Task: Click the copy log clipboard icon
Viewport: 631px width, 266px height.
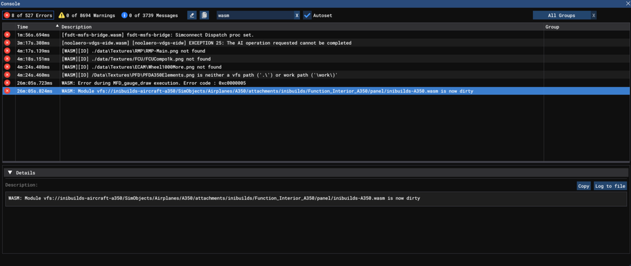Action: 204,15
